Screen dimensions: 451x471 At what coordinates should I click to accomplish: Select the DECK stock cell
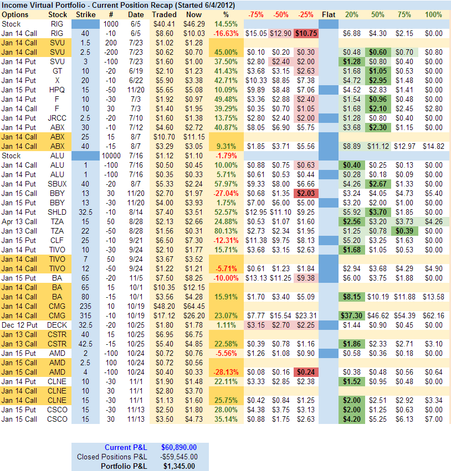point(58,324)
